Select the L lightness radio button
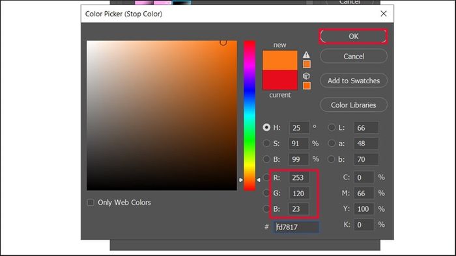The width and height of the screenshot is (456, 256). 332,127
